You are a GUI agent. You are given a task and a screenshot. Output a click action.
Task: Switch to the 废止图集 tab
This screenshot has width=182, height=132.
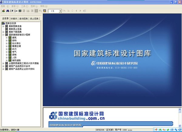34,19
